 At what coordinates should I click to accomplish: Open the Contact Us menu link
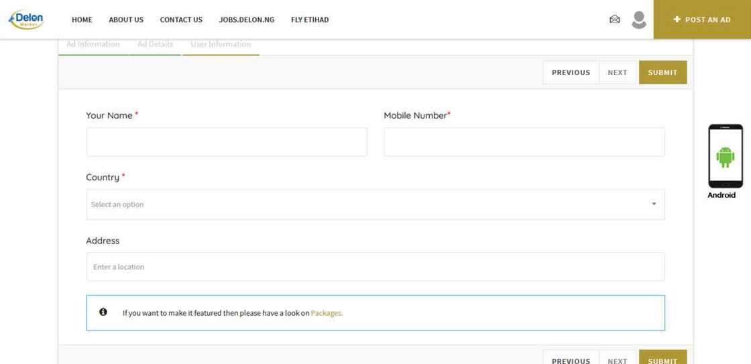click(x=181, y=20)
